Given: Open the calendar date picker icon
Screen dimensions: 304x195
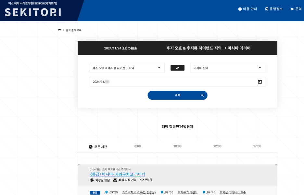Looking at the screenshot, I should 260,82.
